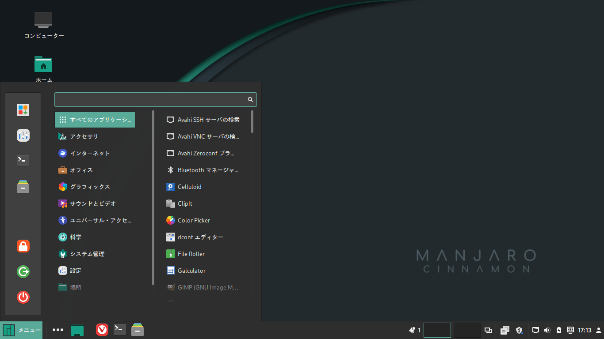This screenshot has height=339, width=604.
Task: Switch to the second workspace
Action: [x=467, y=330]
